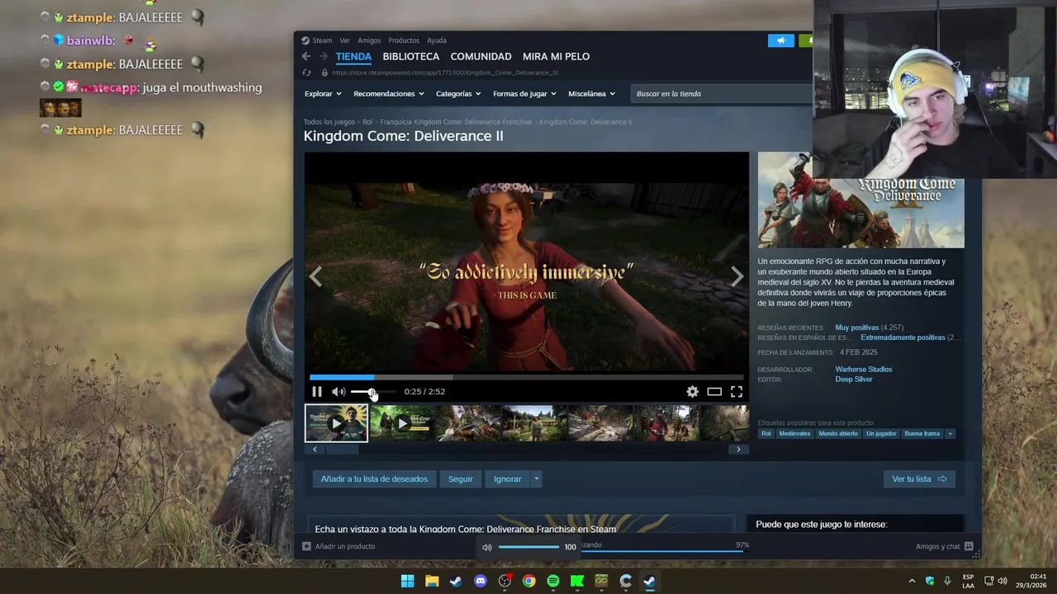Viewport: 1057px width, 594px height.
Task: Open video settings gear in trailer player
Action: 692,392
